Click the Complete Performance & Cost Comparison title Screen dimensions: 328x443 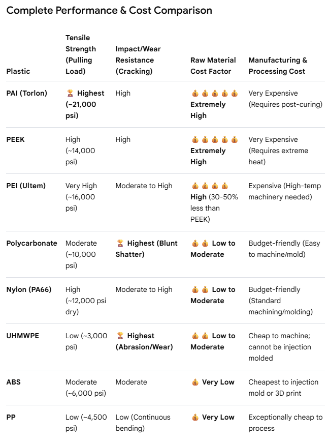pyautogui.click(x=109, y=11)
